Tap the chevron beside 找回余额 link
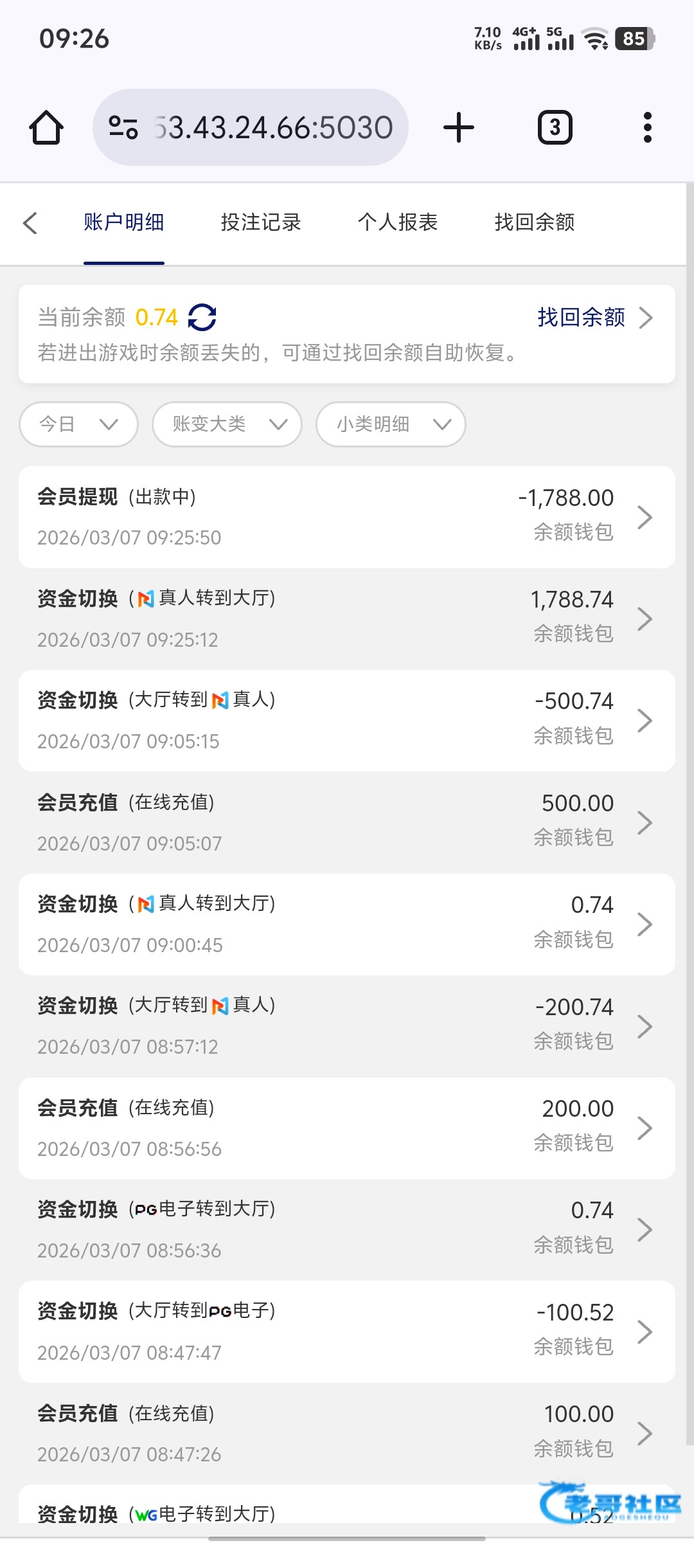694x1543 pixels. tap(646, 318)
